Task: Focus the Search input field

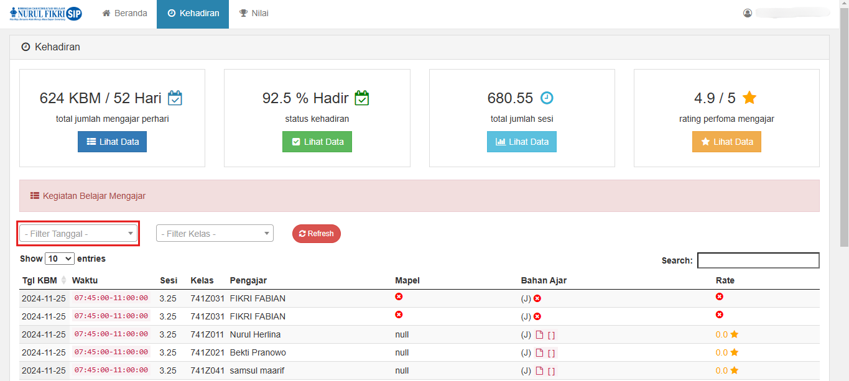Action: [758, 260]
